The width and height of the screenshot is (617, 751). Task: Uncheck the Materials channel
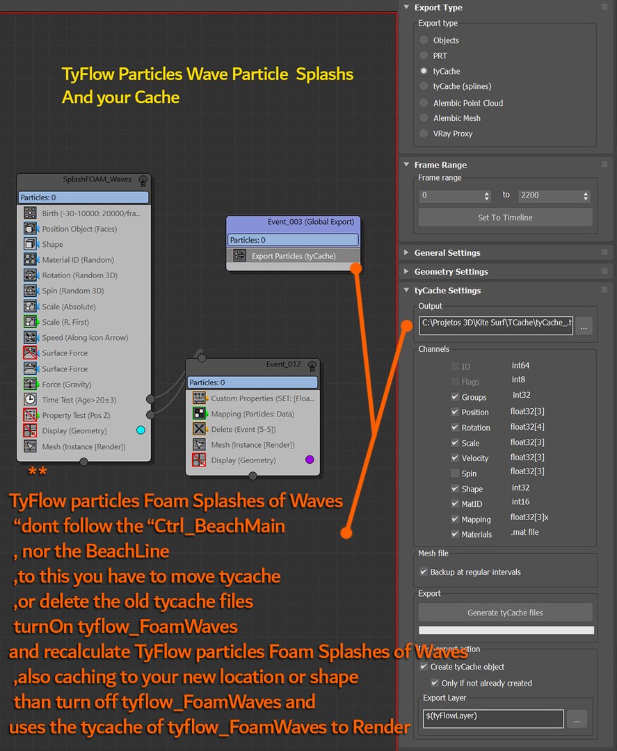(x=455, y=533)
